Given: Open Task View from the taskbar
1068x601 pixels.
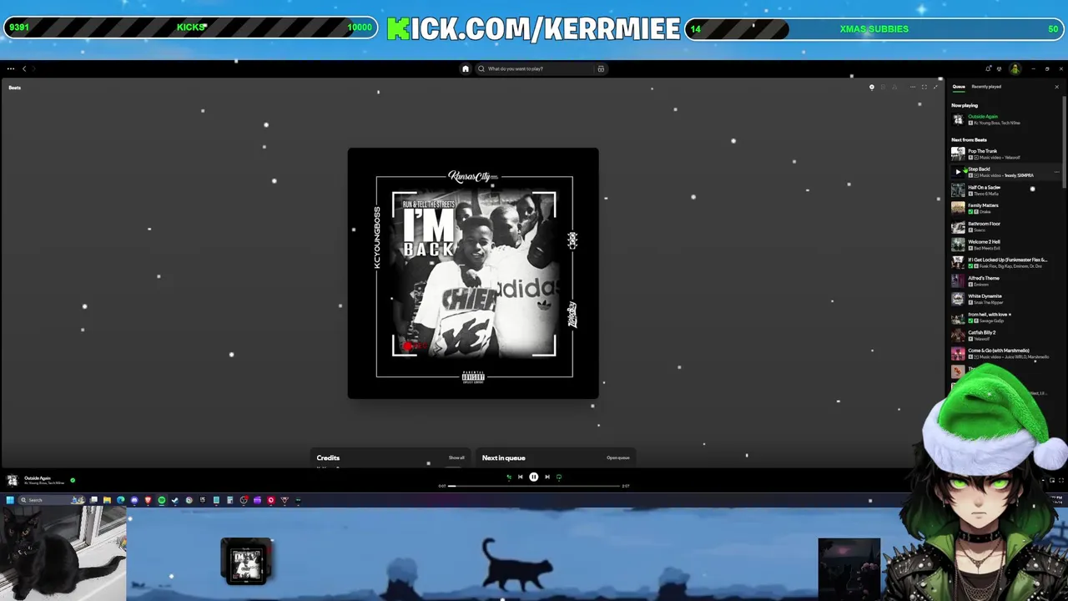Looking at the screenshot, I should [93, 500].
